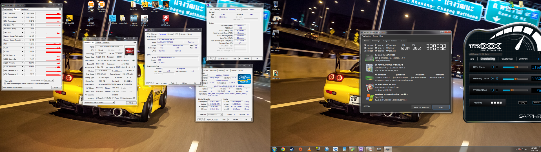This screenshot has width=541, height=152.
Task: Adjust the Memory Clock slider in TRIXX
Action: coord(515,79)
